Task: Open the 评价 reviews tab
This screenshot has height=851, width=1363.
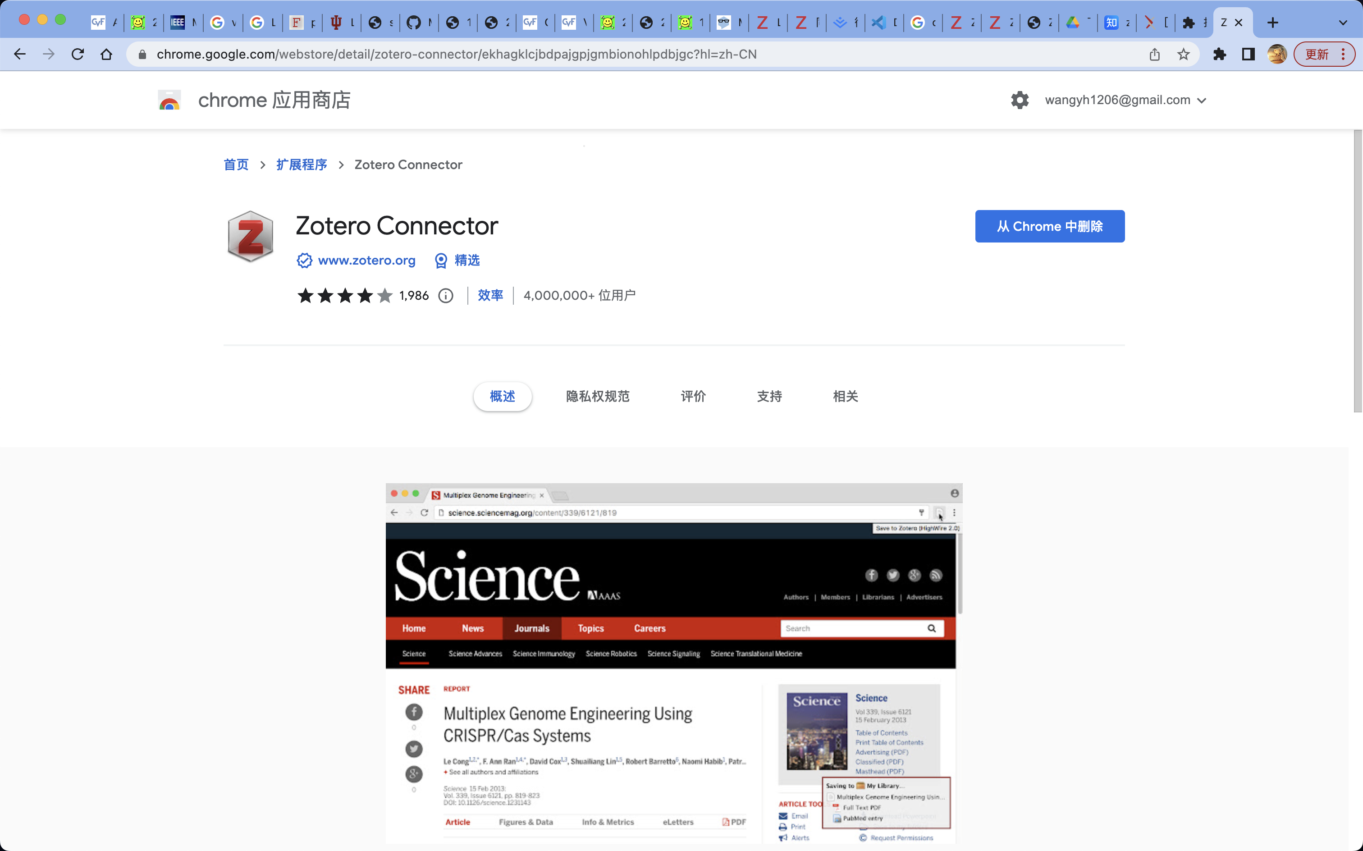Action: (693, 396)
